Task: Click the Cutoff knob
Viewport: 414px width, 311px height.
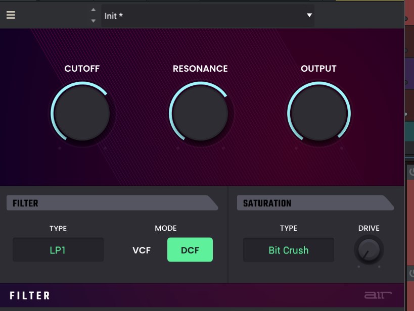Action: click(x=81, y=112)
